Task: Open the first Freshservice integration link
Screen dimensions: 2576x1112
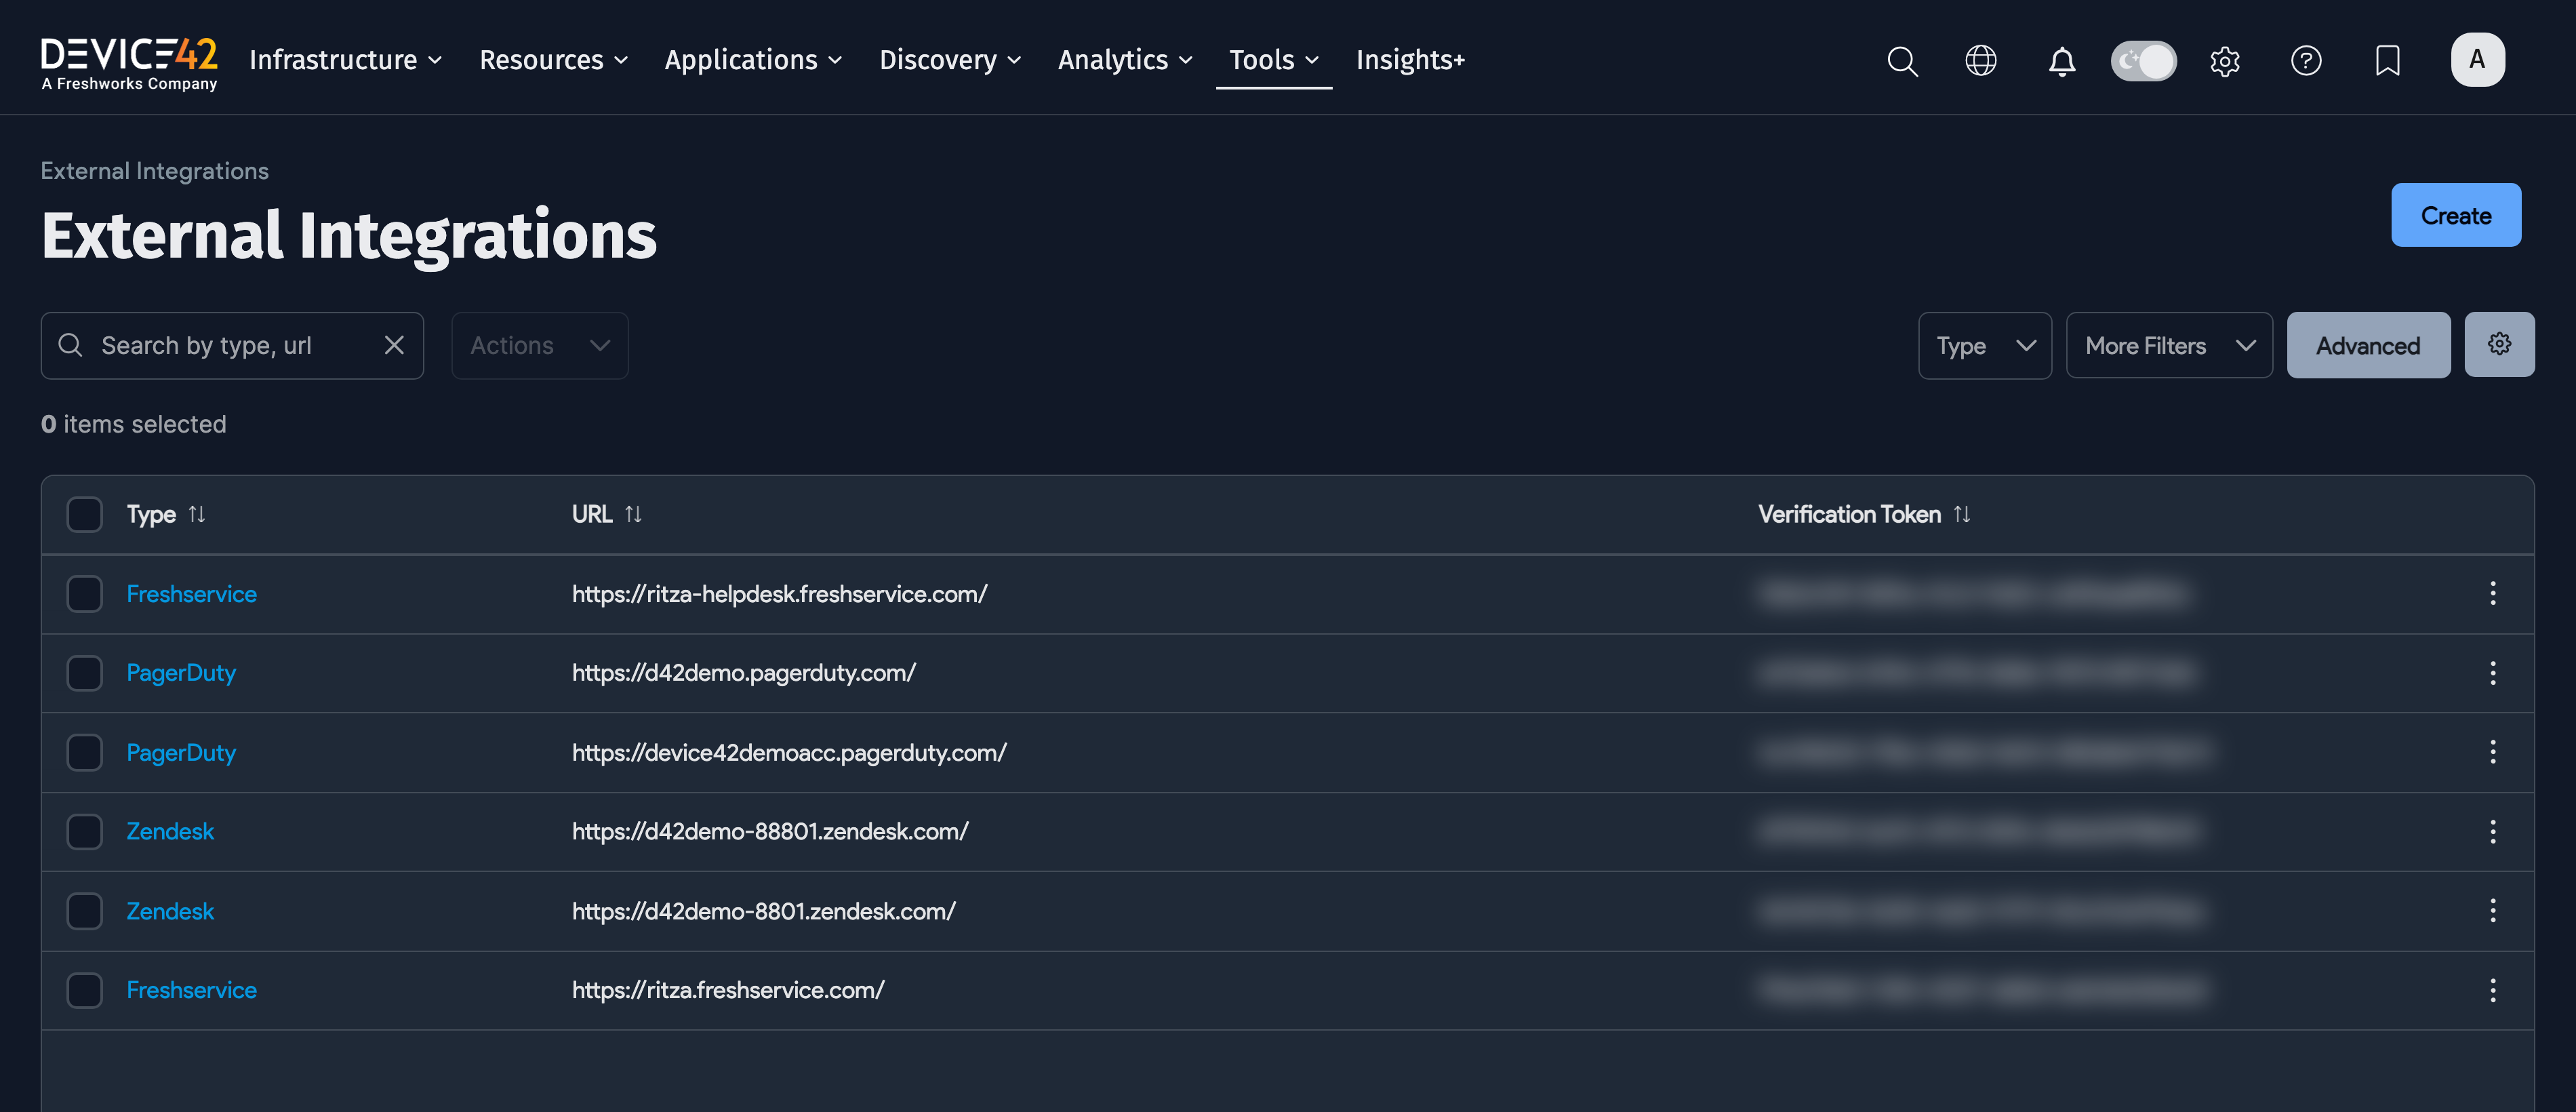Action: [x=191, y=593]
